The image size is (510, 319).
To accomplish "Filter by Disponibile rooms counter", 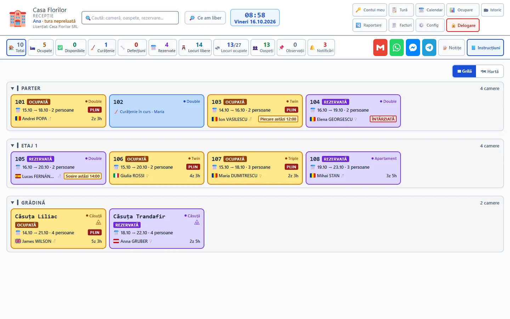I will 71,47.
